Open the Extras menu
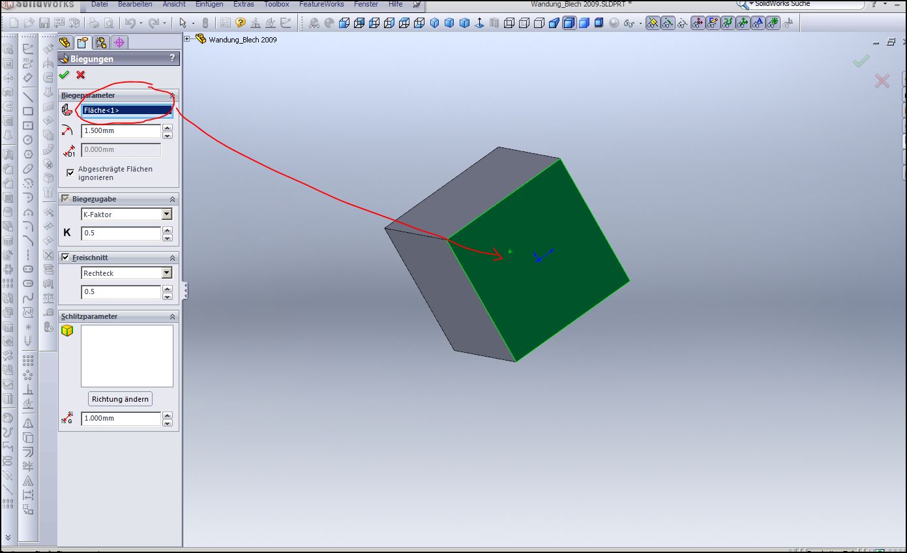This screenshot has height=553, width=907. tap(244, 4)
